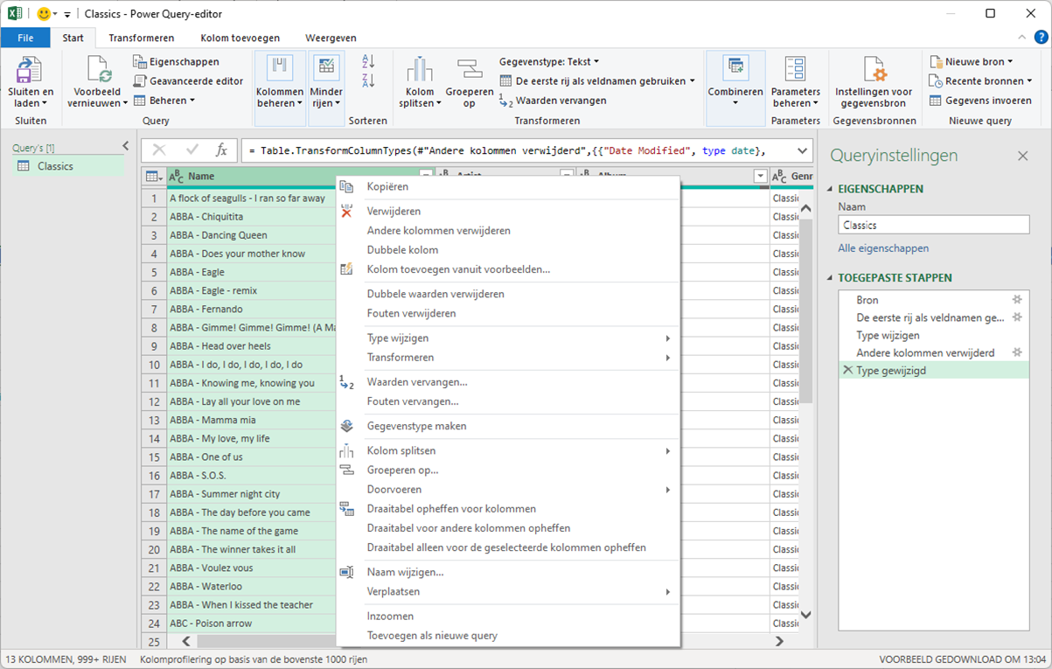Switch to the Weergeven ribbon tab
Viewport: 1052px width, 669px height.
tap(331, 38)
